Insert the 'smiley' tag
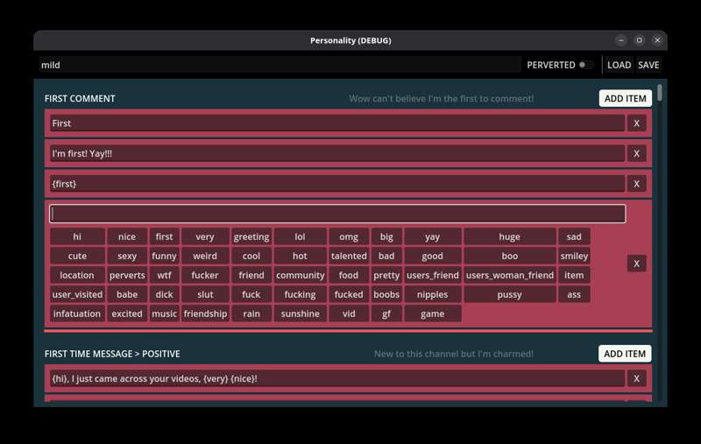The width and height of the screenshot is (701, 444). [574, 256]
